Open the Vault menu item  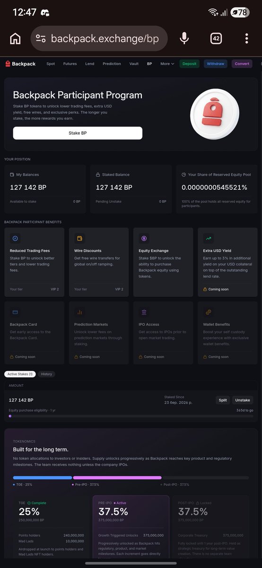click(134, 64)
